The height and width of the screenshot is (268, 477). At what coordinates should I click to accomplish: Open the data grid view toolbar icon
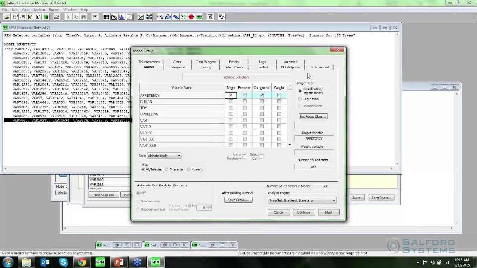(106, 17)
